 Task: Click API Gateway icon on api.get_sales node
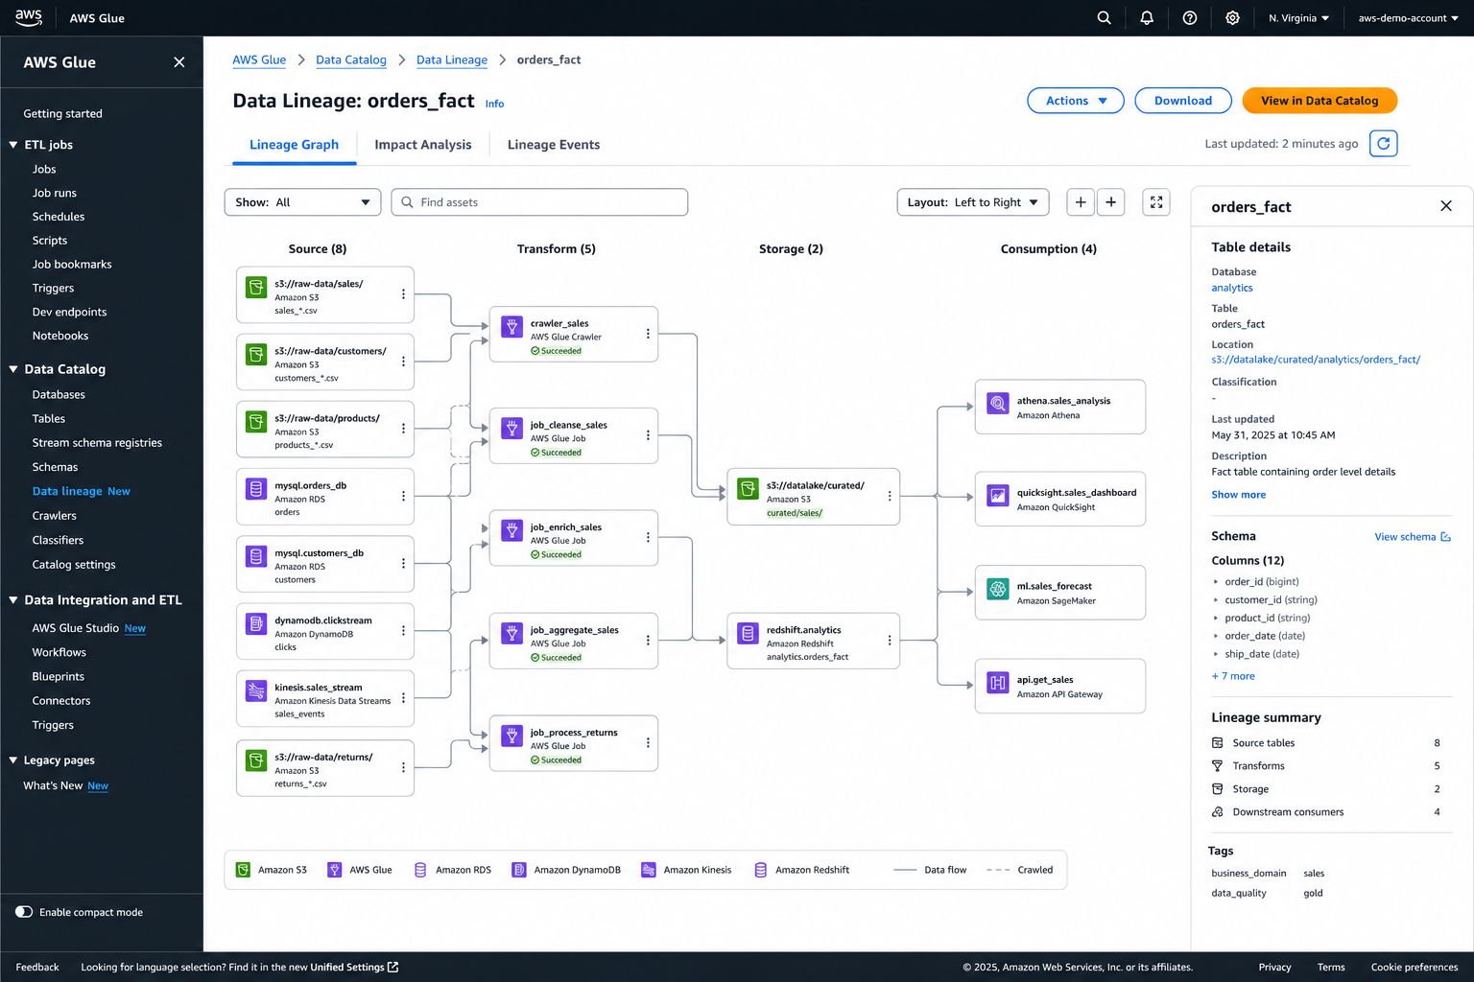coord(998,683)
